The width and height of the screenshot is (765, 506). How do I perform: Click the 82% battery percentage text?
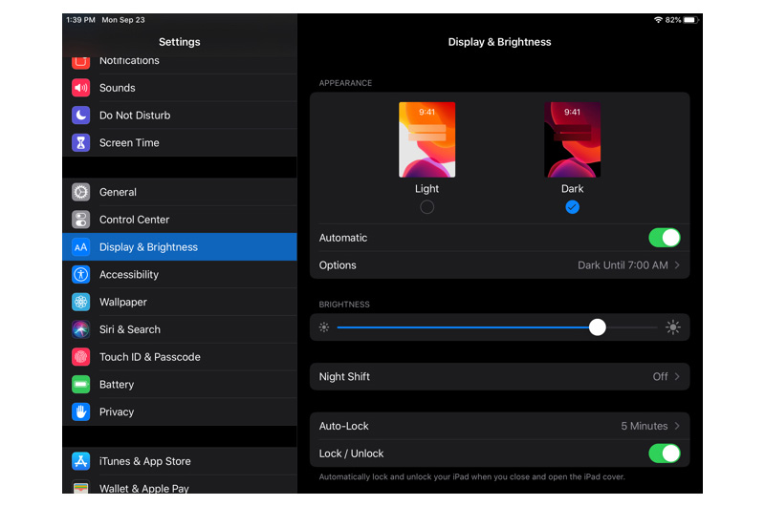click(673, 20)
